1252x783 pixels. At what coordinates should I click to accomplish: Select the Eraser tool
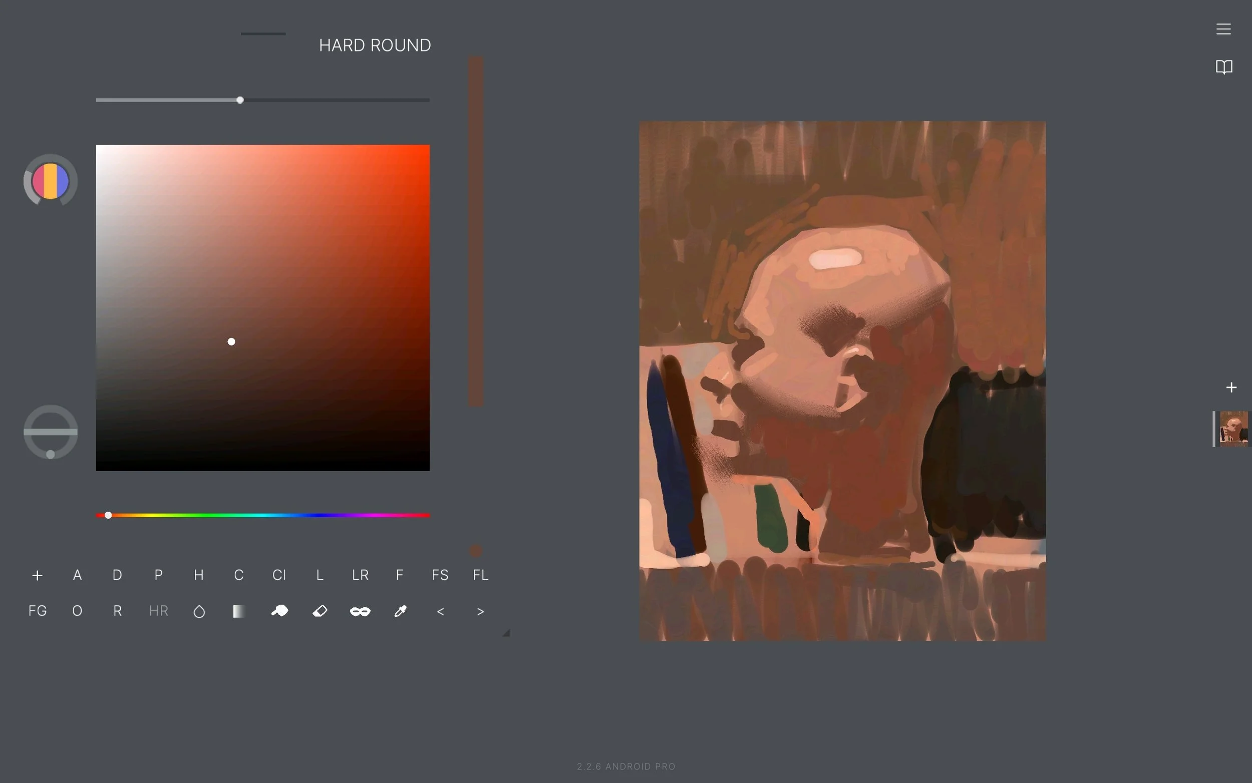point(319,611)
